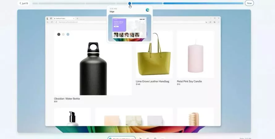Click the collections icon in Edge toolbar

pyautogui.click(x=214, y=22)
